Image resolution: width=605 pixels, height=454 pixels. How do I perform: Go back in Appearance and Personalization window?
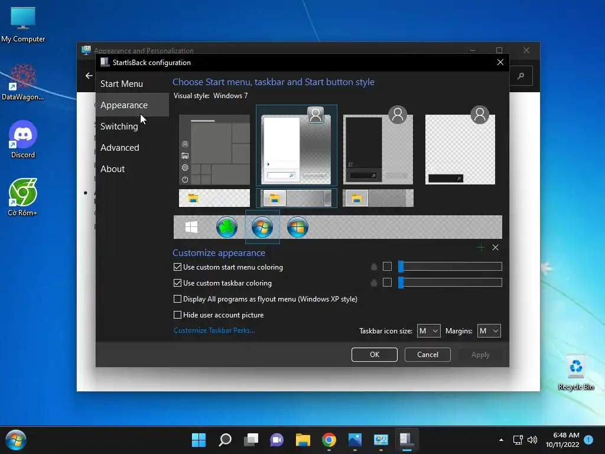tap(89, 76)
